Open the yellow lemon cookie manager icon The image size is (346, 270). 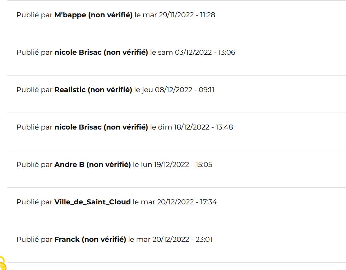[2, 263]
